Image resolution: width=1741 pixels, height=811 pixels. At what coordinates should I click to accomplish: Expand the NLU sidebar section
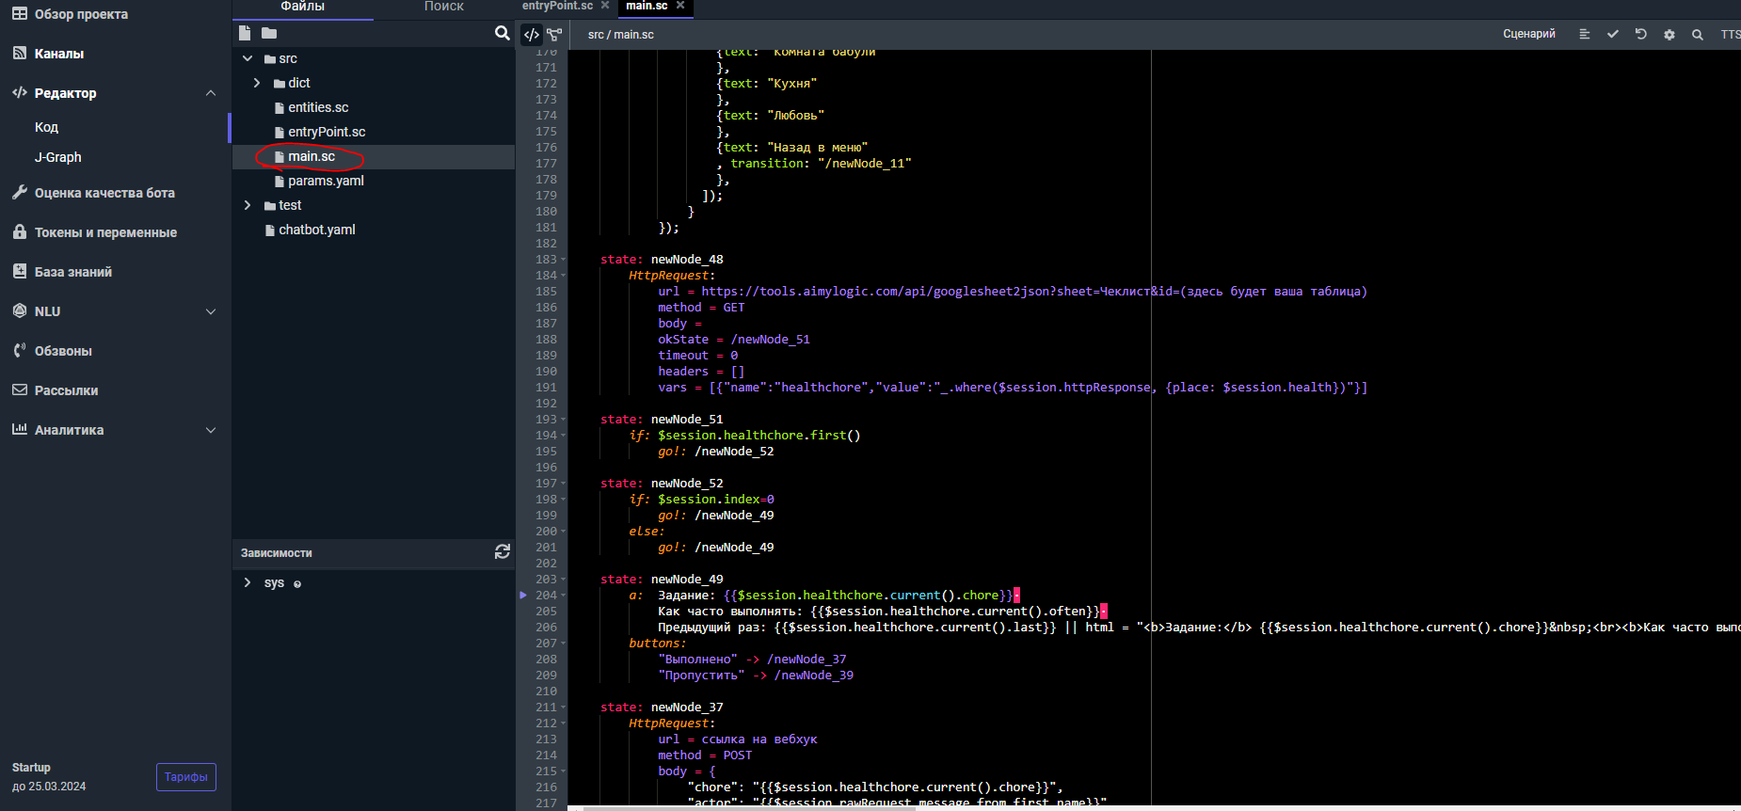[210, 311]
